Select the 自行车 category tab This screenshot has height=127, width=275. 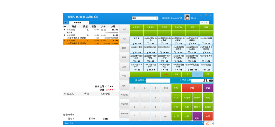(164, 27)
